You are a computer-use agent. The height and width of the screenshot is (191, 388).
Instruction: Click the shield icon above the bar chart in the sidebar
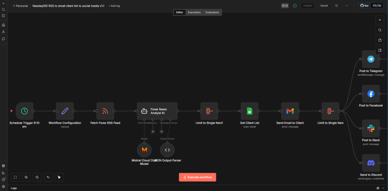pyautogui.click(x=3, y=166)
